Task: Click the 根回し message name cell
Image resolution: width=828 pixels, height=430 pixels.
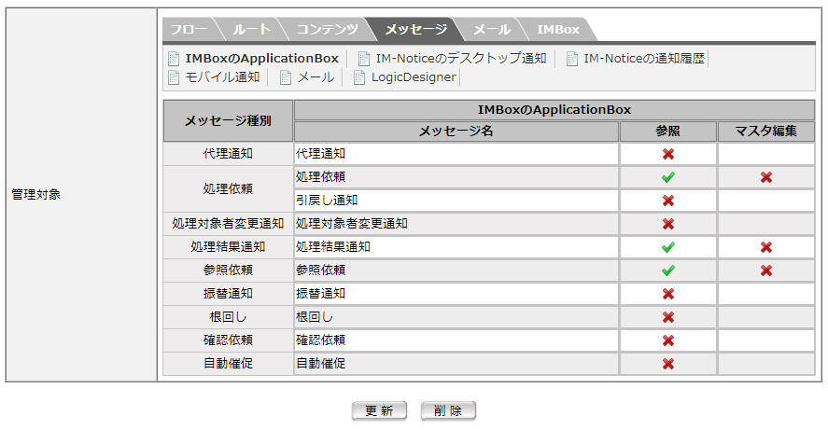Action: tap(456, 317)
